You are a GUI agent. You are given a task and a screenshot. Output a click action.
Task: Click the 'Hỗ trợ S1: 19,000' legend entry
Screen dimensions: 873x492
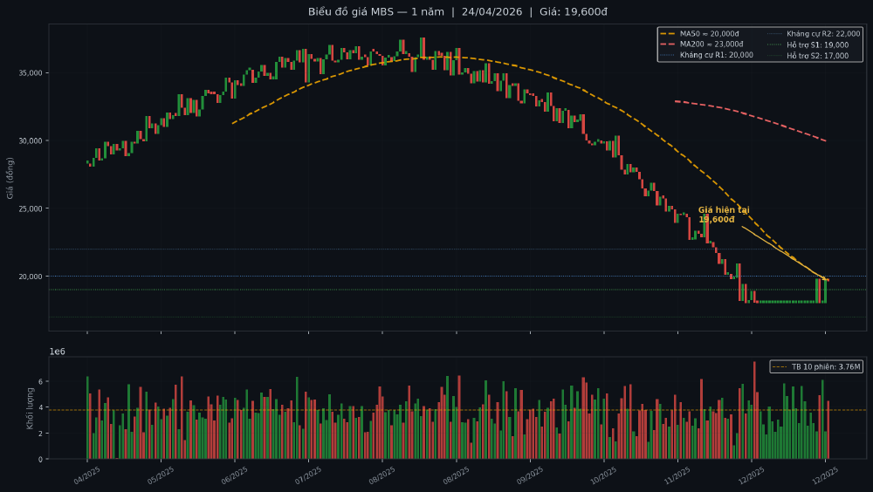[x=808, y=44]
